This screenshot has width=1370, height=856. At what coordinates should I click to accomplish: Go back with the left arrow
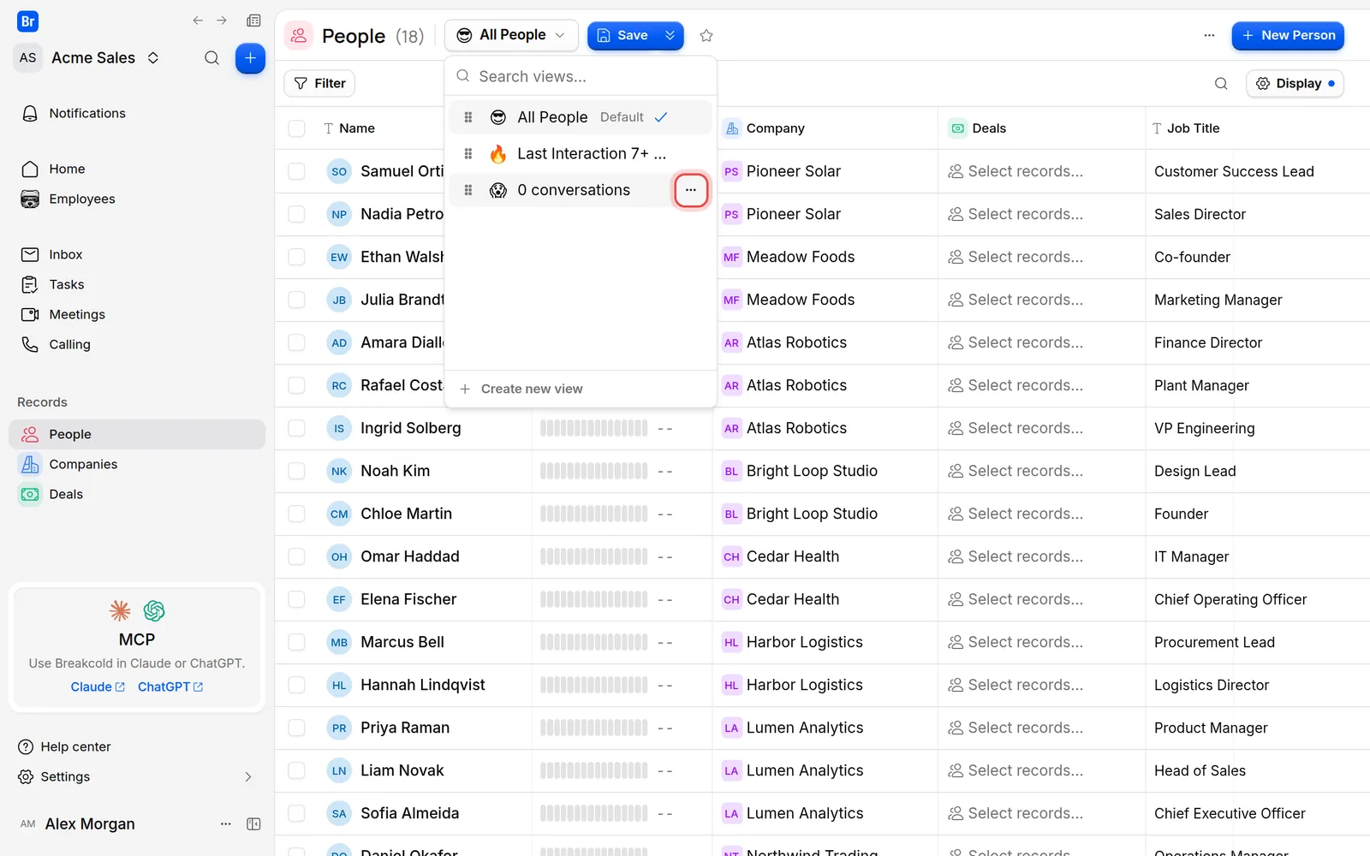[198, 21]
